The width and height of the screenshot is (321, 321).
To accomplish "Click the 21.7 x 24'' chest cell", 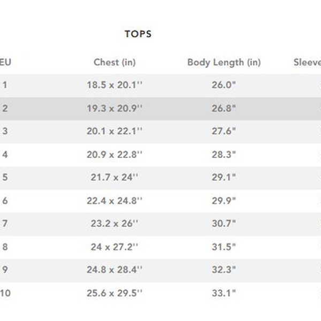I will (114, 178).
